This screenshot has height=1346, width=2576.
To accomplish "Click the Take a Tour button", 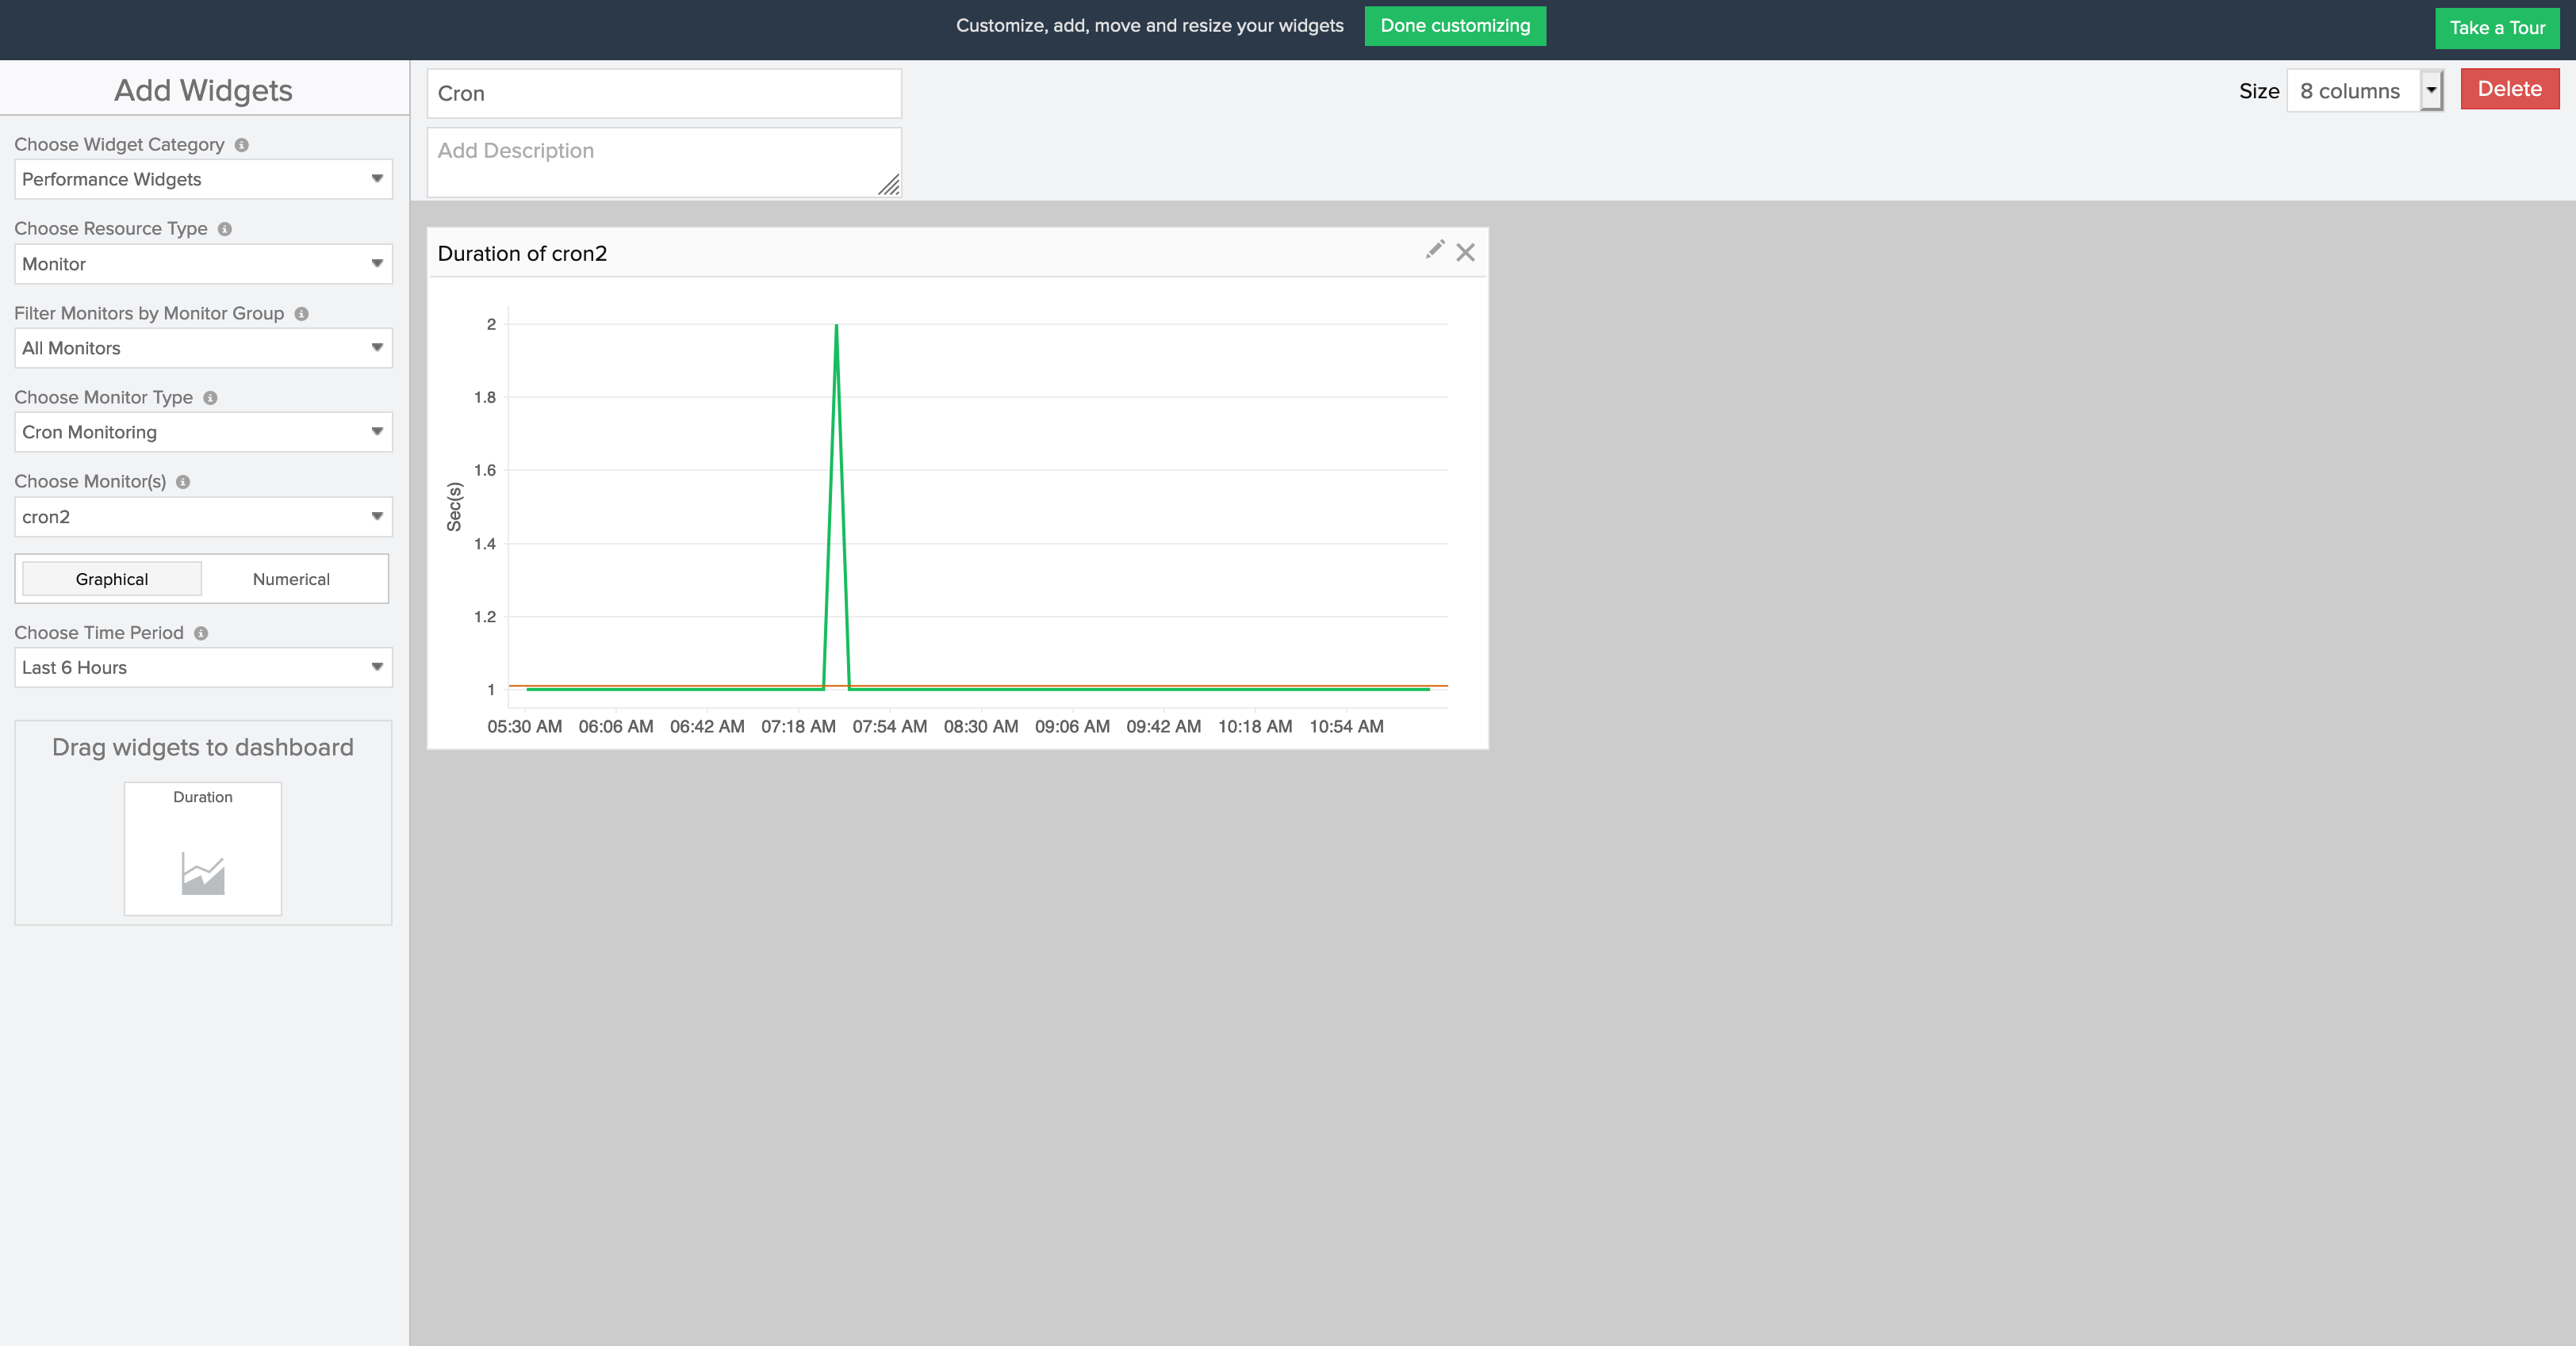I will click(x=2496, y=28).
